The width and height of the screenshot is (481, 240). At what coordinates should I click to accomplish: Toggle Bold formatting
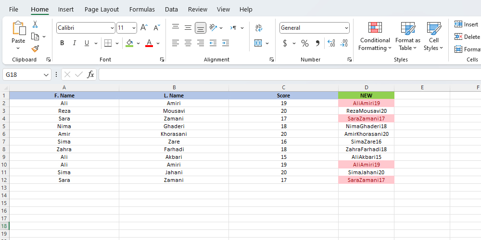click(x=62, y=43)
